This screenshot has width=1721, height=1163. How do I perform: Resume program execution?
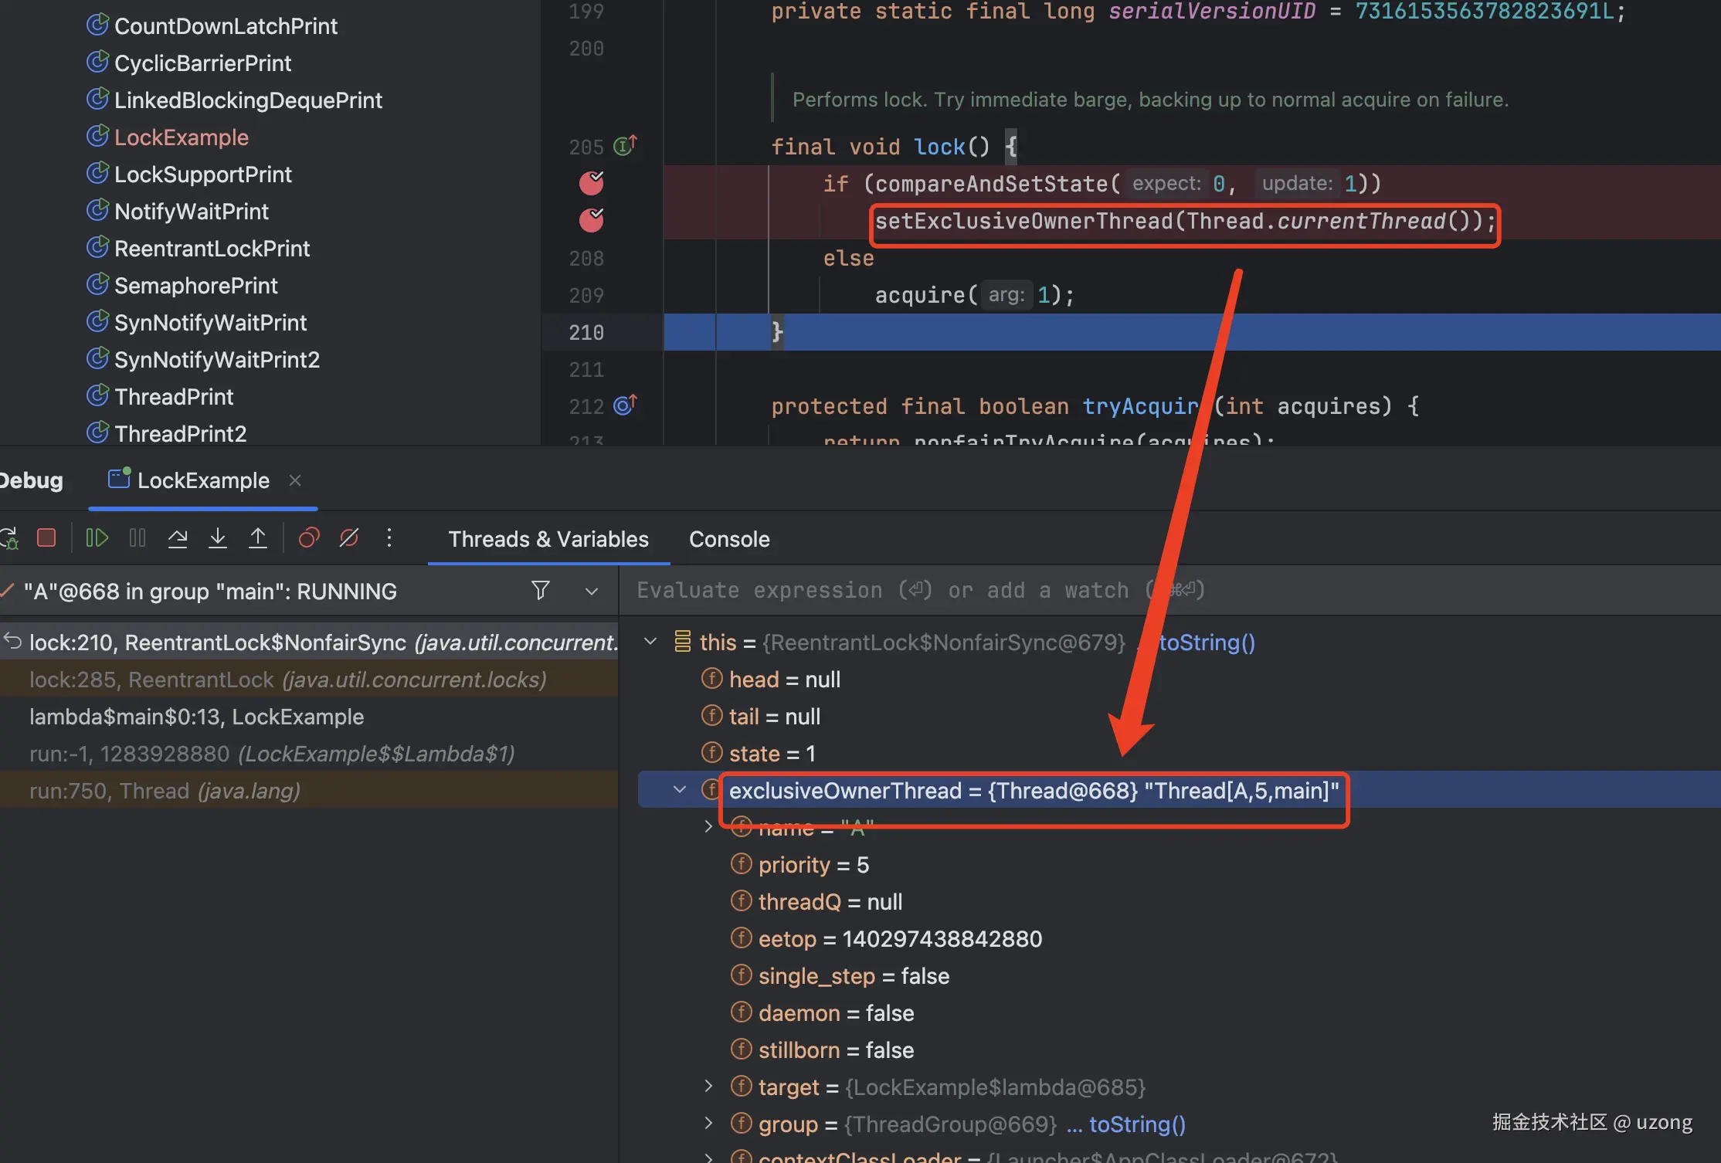coord(97,537)
